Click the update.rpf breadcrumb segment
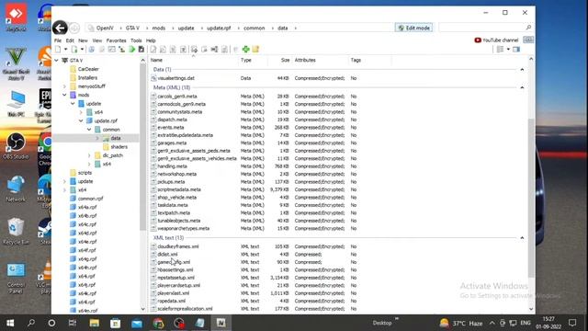 219,29
